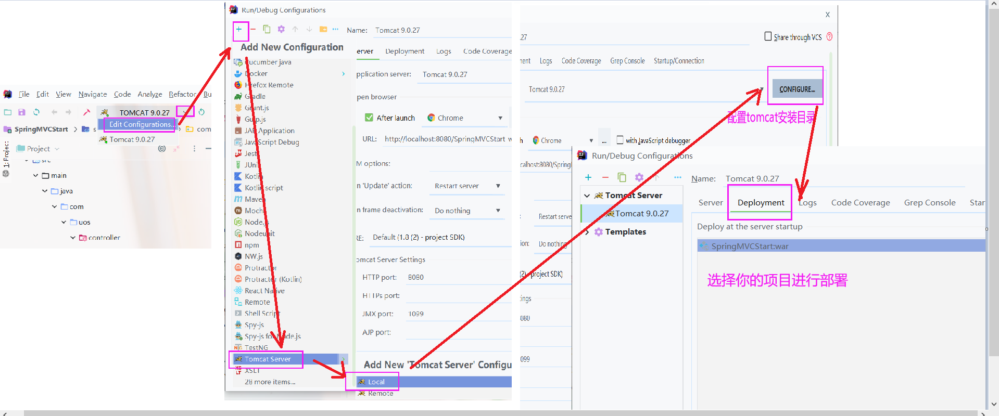This screenshot has height=416, width=999.
Task: Click the purple save icon in the IDE toolbar
Action: (22, 112)
